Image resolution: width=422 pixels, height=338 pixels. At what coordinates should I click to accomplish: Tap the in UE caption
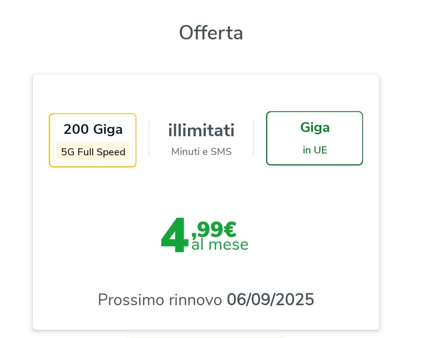coord(315,150)
